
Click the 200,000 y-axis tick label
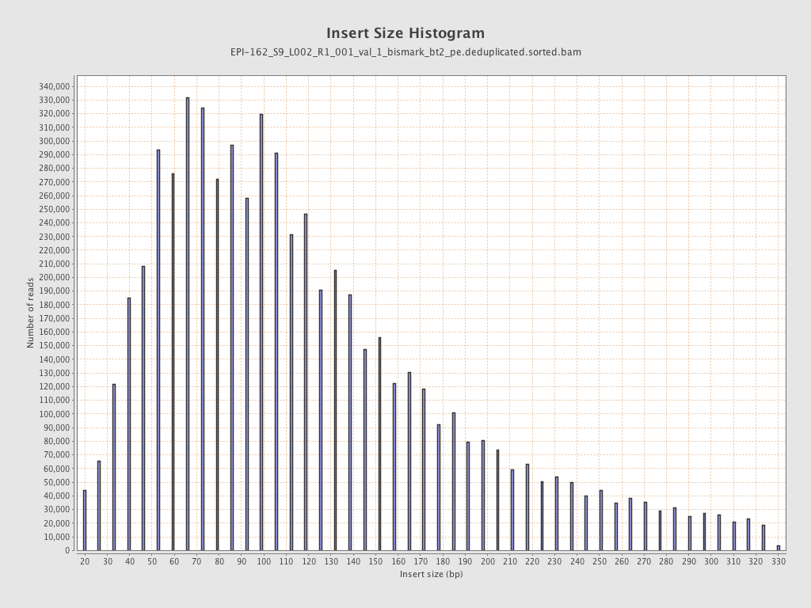point(53,277)
